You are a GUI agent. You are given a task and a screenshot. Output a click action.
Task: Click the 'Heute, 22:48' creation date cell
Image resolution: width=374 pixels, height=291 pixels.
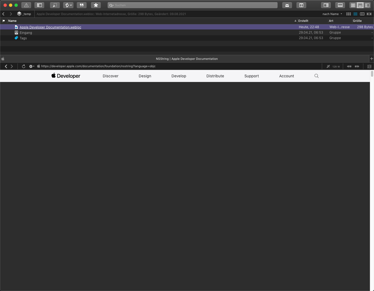pos(309,27)
